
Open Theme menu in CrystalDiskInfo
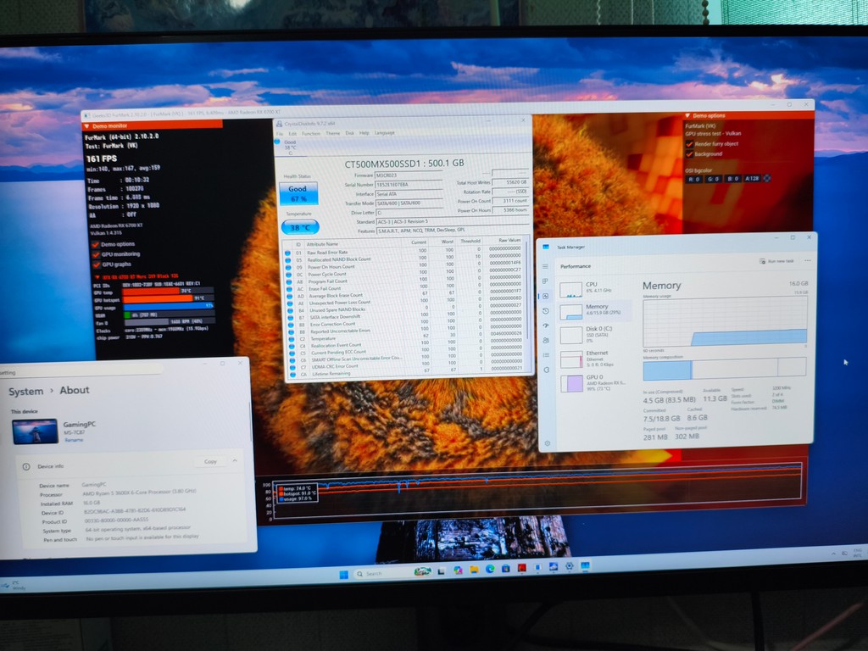coord(332,133)
